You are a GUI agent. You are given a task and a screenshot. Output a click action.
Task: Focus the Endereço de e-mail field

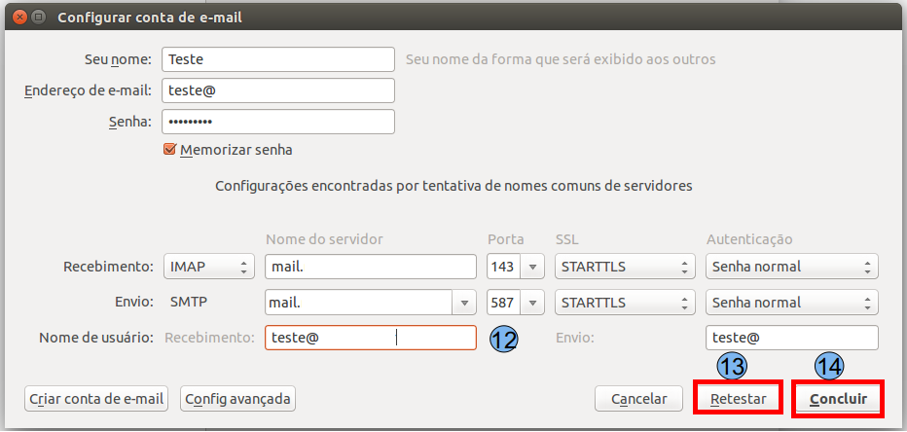(x=277, y=90)
